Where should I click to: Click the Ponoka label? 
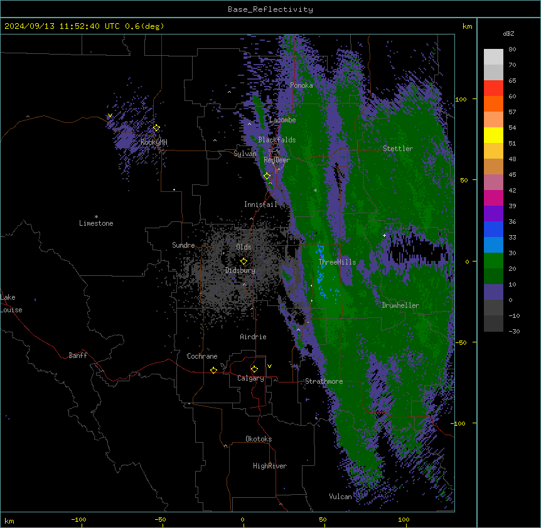pos(301,85)
